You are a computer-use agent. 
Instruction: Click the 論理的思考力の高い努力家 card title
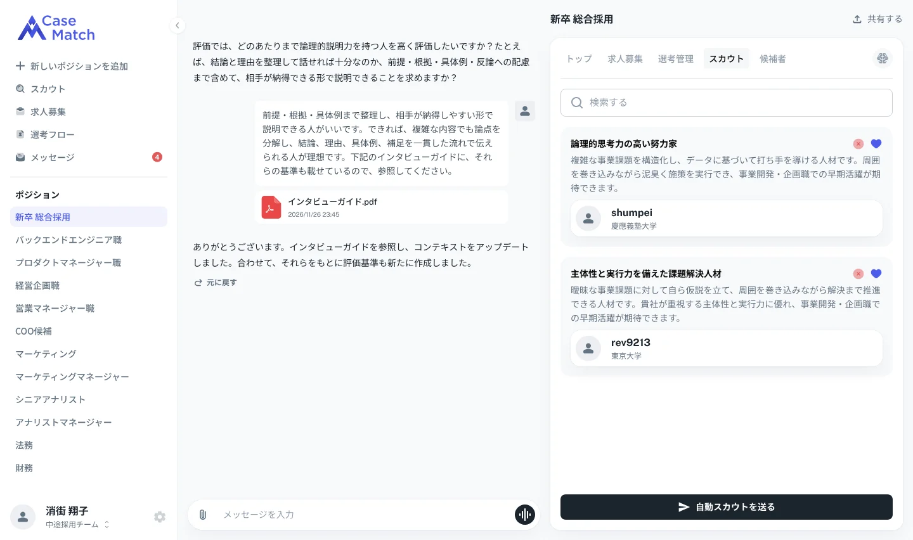(x=624, y=144)
